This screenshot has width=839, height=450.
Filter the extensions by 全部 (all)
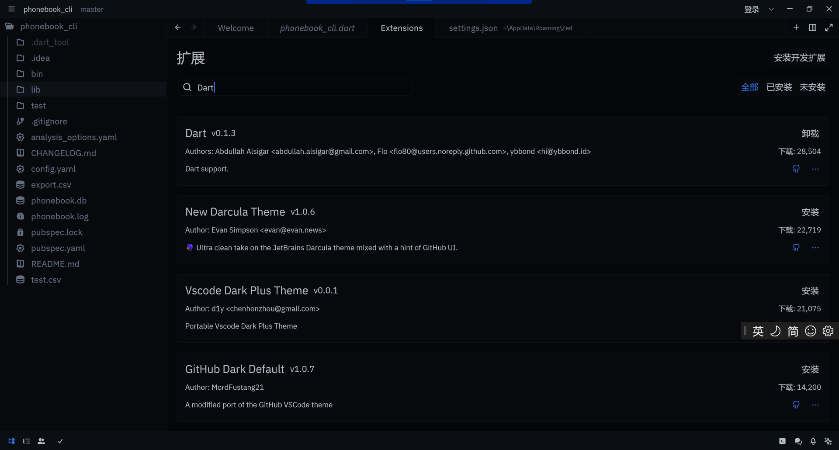[x=750, y=87]
